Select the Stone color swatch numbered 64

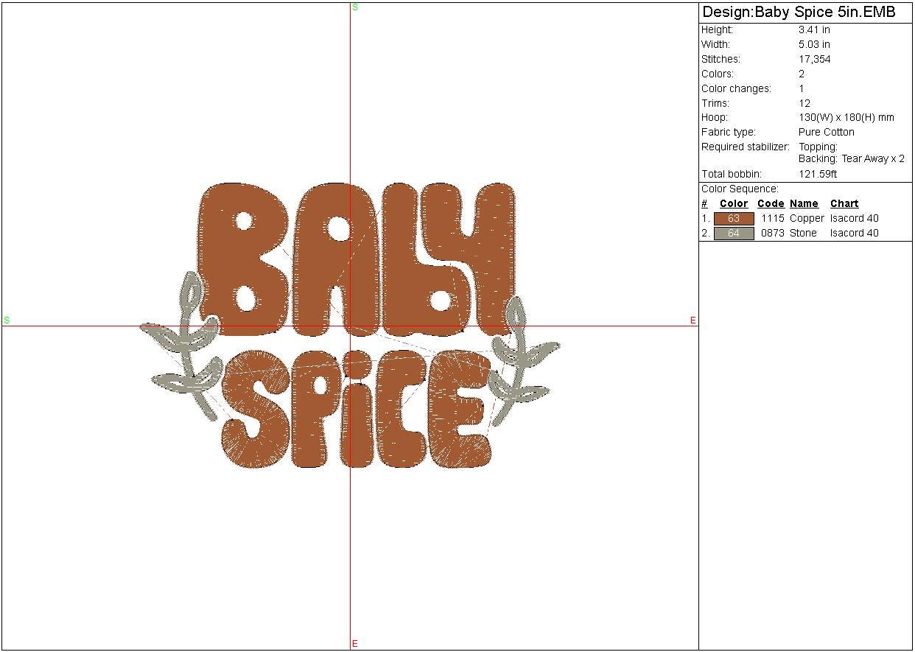(734, 234)
